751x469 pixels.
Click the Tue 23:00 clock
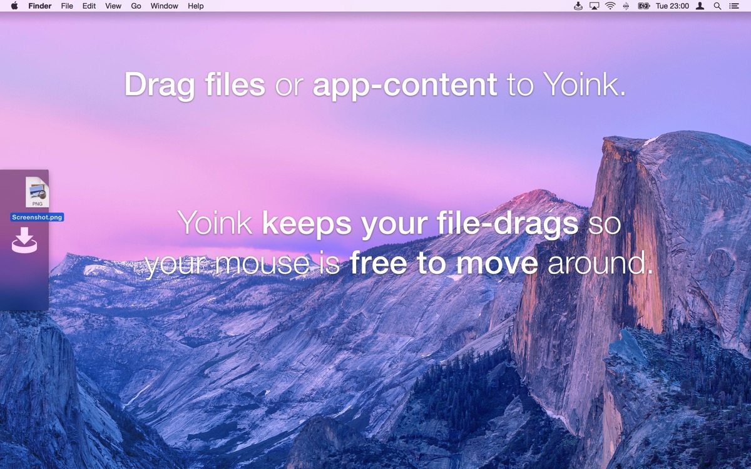672,6
